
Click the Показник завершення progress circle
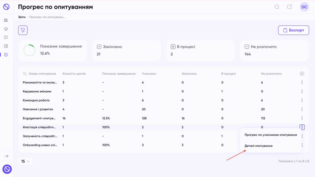(x=29, y=50)
